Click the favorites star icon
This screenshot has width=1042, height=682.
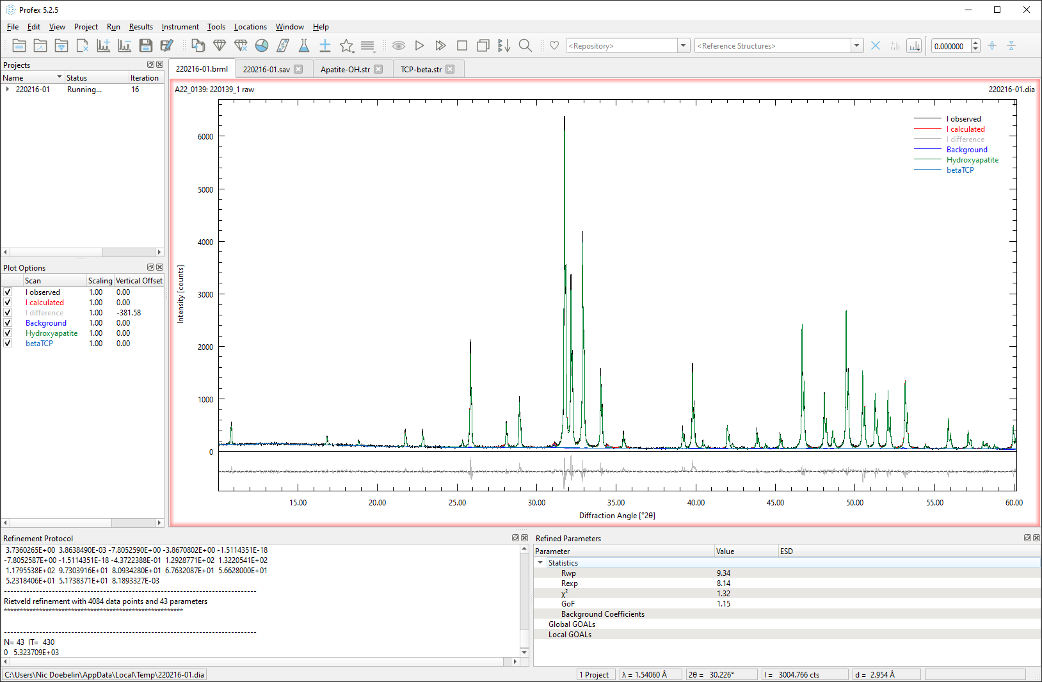pyautogui.click(x=346, y=46)
